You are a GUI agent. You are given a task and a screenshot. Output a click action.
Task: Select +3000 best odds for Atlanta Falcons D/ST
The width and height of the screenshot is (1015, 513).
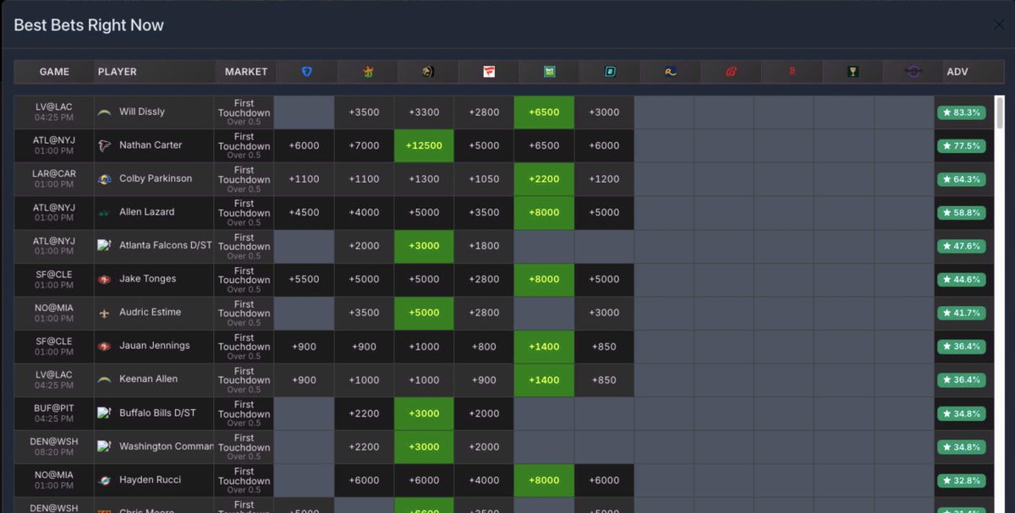(424, 245)
